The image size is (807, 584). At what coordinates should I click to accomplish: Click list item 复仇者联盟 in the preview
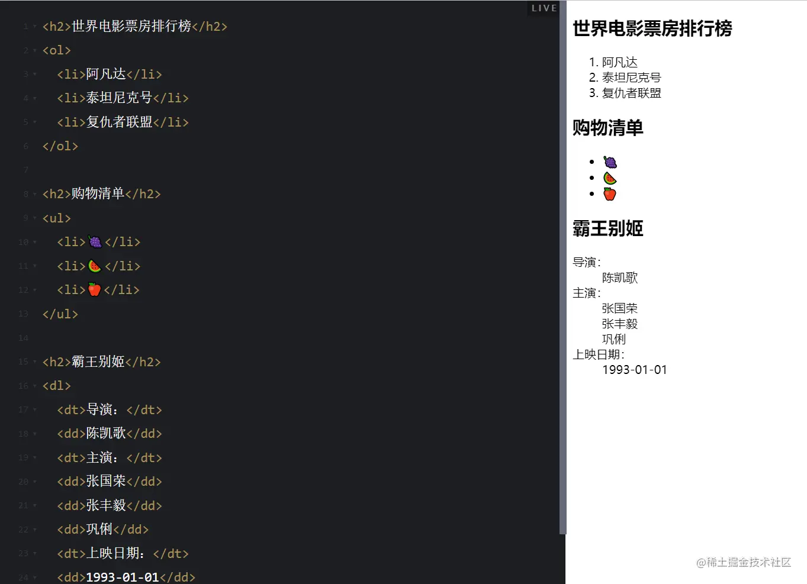pyautogui.click(x=632, y=93)
